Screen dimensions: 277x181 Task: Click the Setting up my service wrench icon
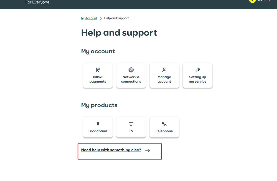(x=197, y=70)
